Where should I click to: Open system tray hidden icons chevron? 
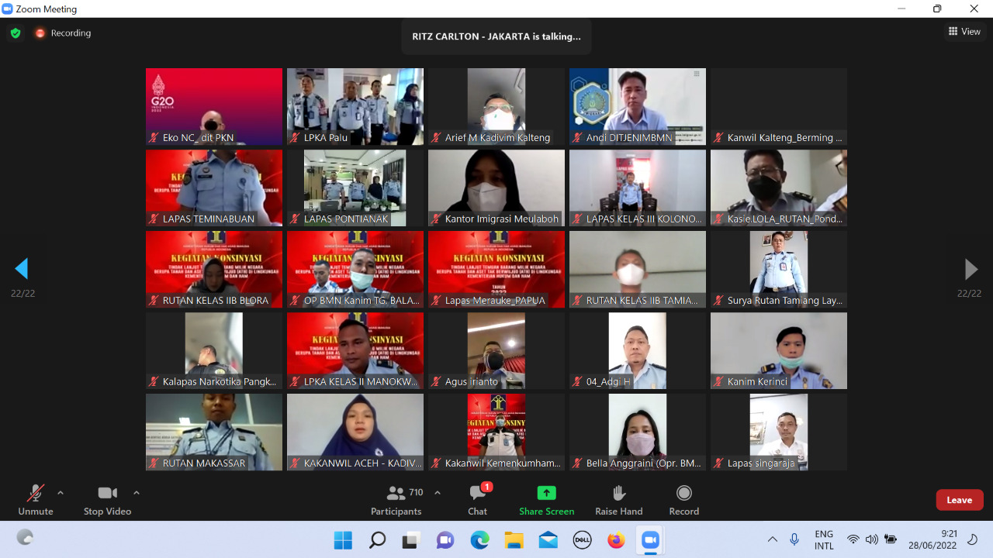click(x=772, y=540)
